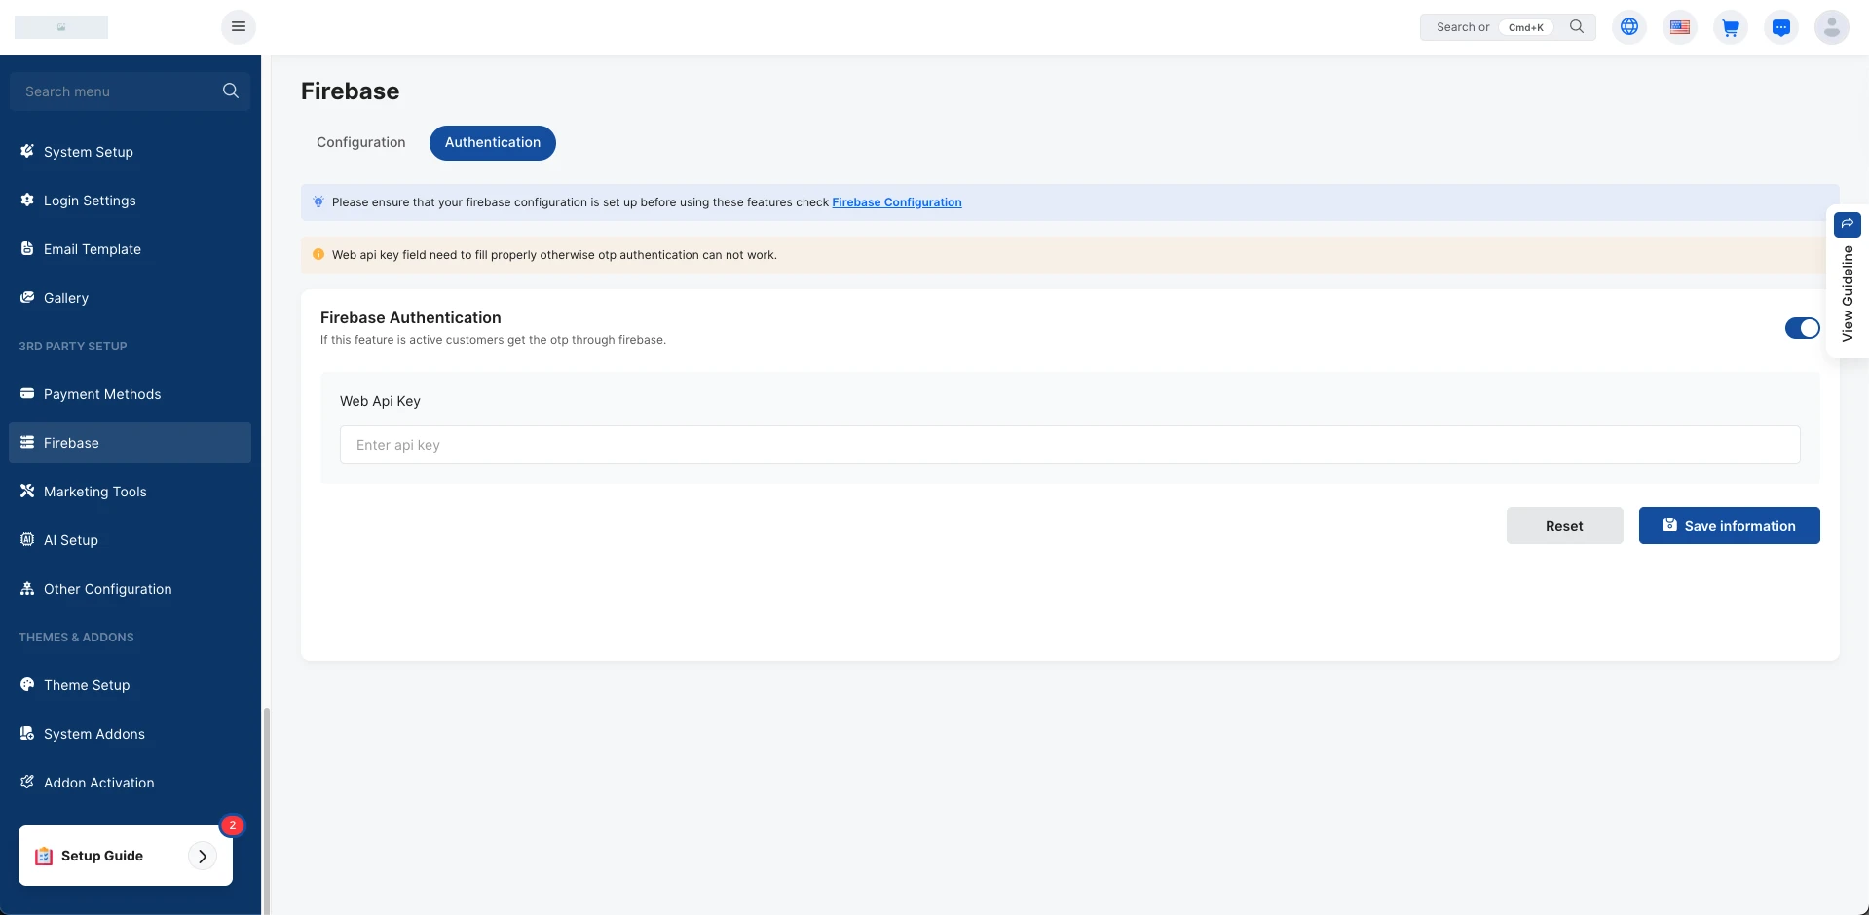This screenshot has height=915, width=1869.
Task: Follow the Firebase Configuration link
Action: pyautogui.click(x=896, y=202)
